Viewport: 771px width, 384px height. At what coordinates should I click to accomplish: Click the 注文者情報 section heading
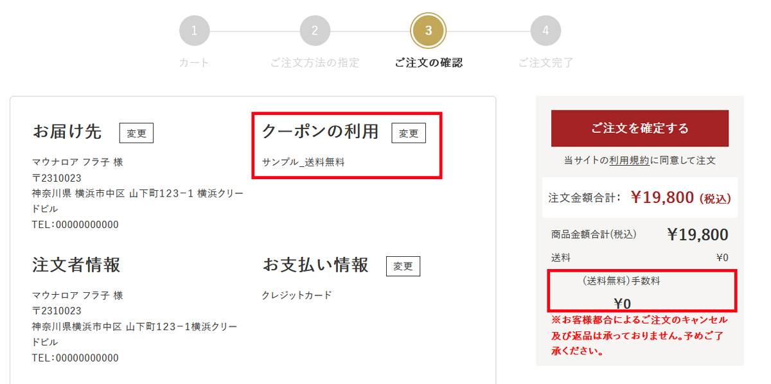click(76, 265)
